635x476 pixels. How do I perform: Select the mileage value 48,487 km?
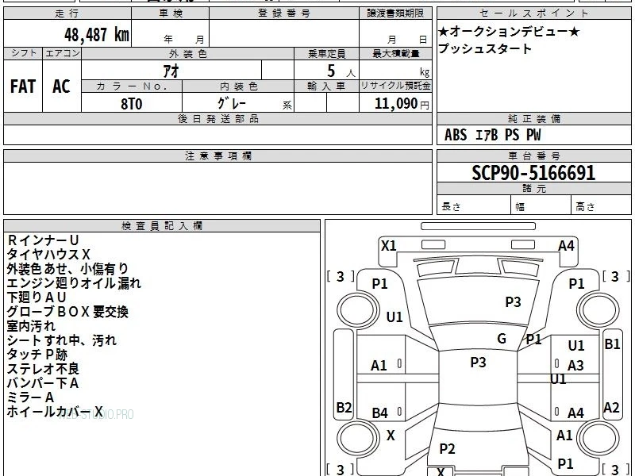point(97,34)
